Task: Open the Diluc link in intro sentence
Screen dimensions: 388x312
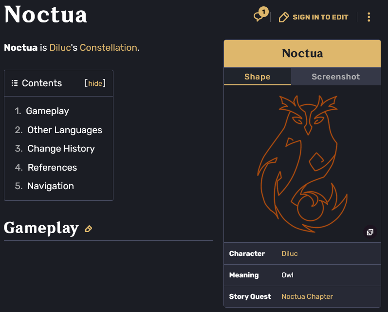Action: click(x=60, y=47)
